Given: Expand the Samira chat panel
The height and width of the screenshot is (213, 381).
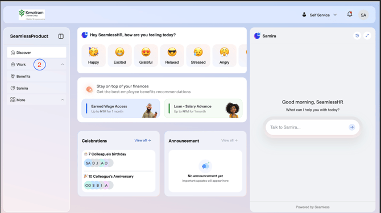Looking at the screenshot, I should (x=367, y=36).
